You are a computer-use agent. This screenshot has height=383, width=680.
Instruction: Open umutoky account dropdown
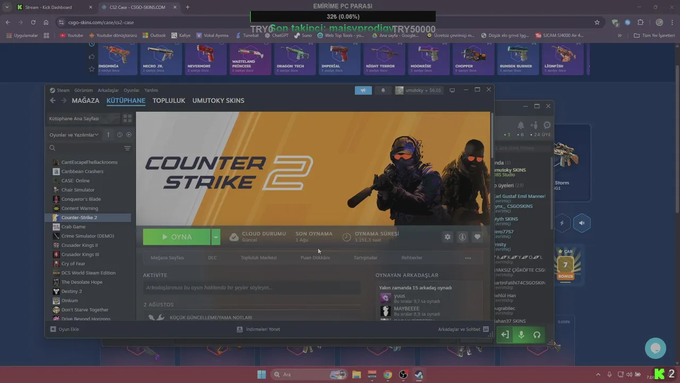[x=418, y=90]
